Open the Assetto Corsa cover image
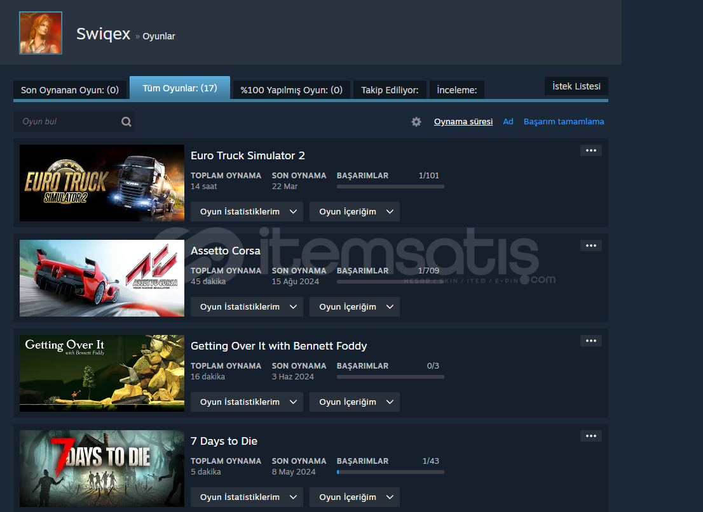This screenshot has height=512, width=703. [102, 279]
